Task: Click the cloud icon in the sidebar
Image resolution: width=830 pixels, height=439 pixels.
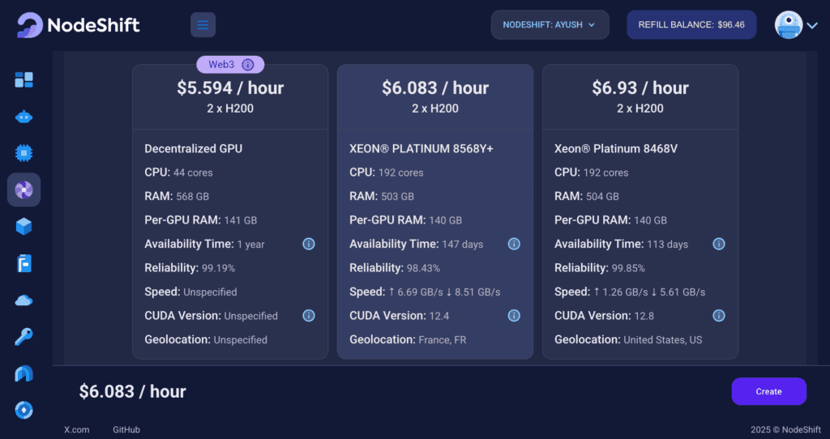Action: click(x=24, y=300)
